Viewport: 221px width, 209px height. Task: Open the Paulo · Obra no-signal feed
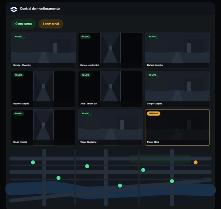tap(177, 128)
